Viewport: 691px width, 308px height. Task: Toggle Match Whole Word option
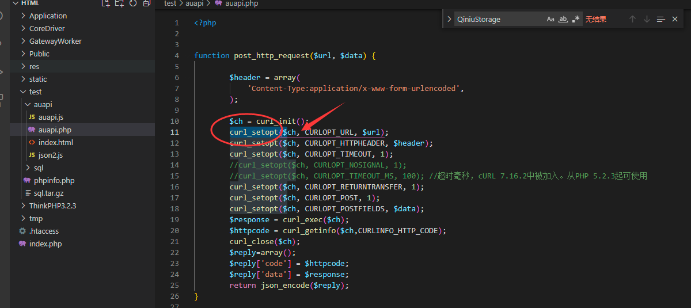[563, 19]
